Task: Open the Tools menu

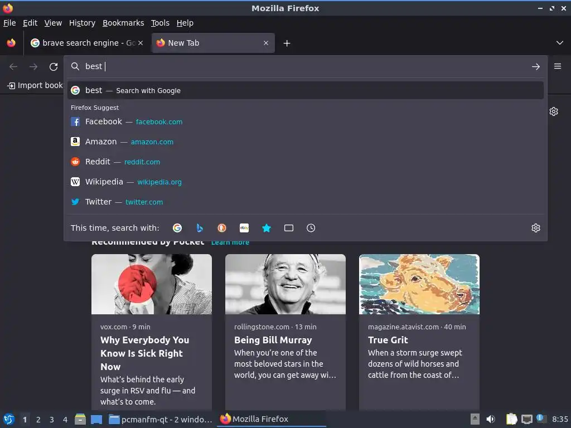Action: [160, 23]
